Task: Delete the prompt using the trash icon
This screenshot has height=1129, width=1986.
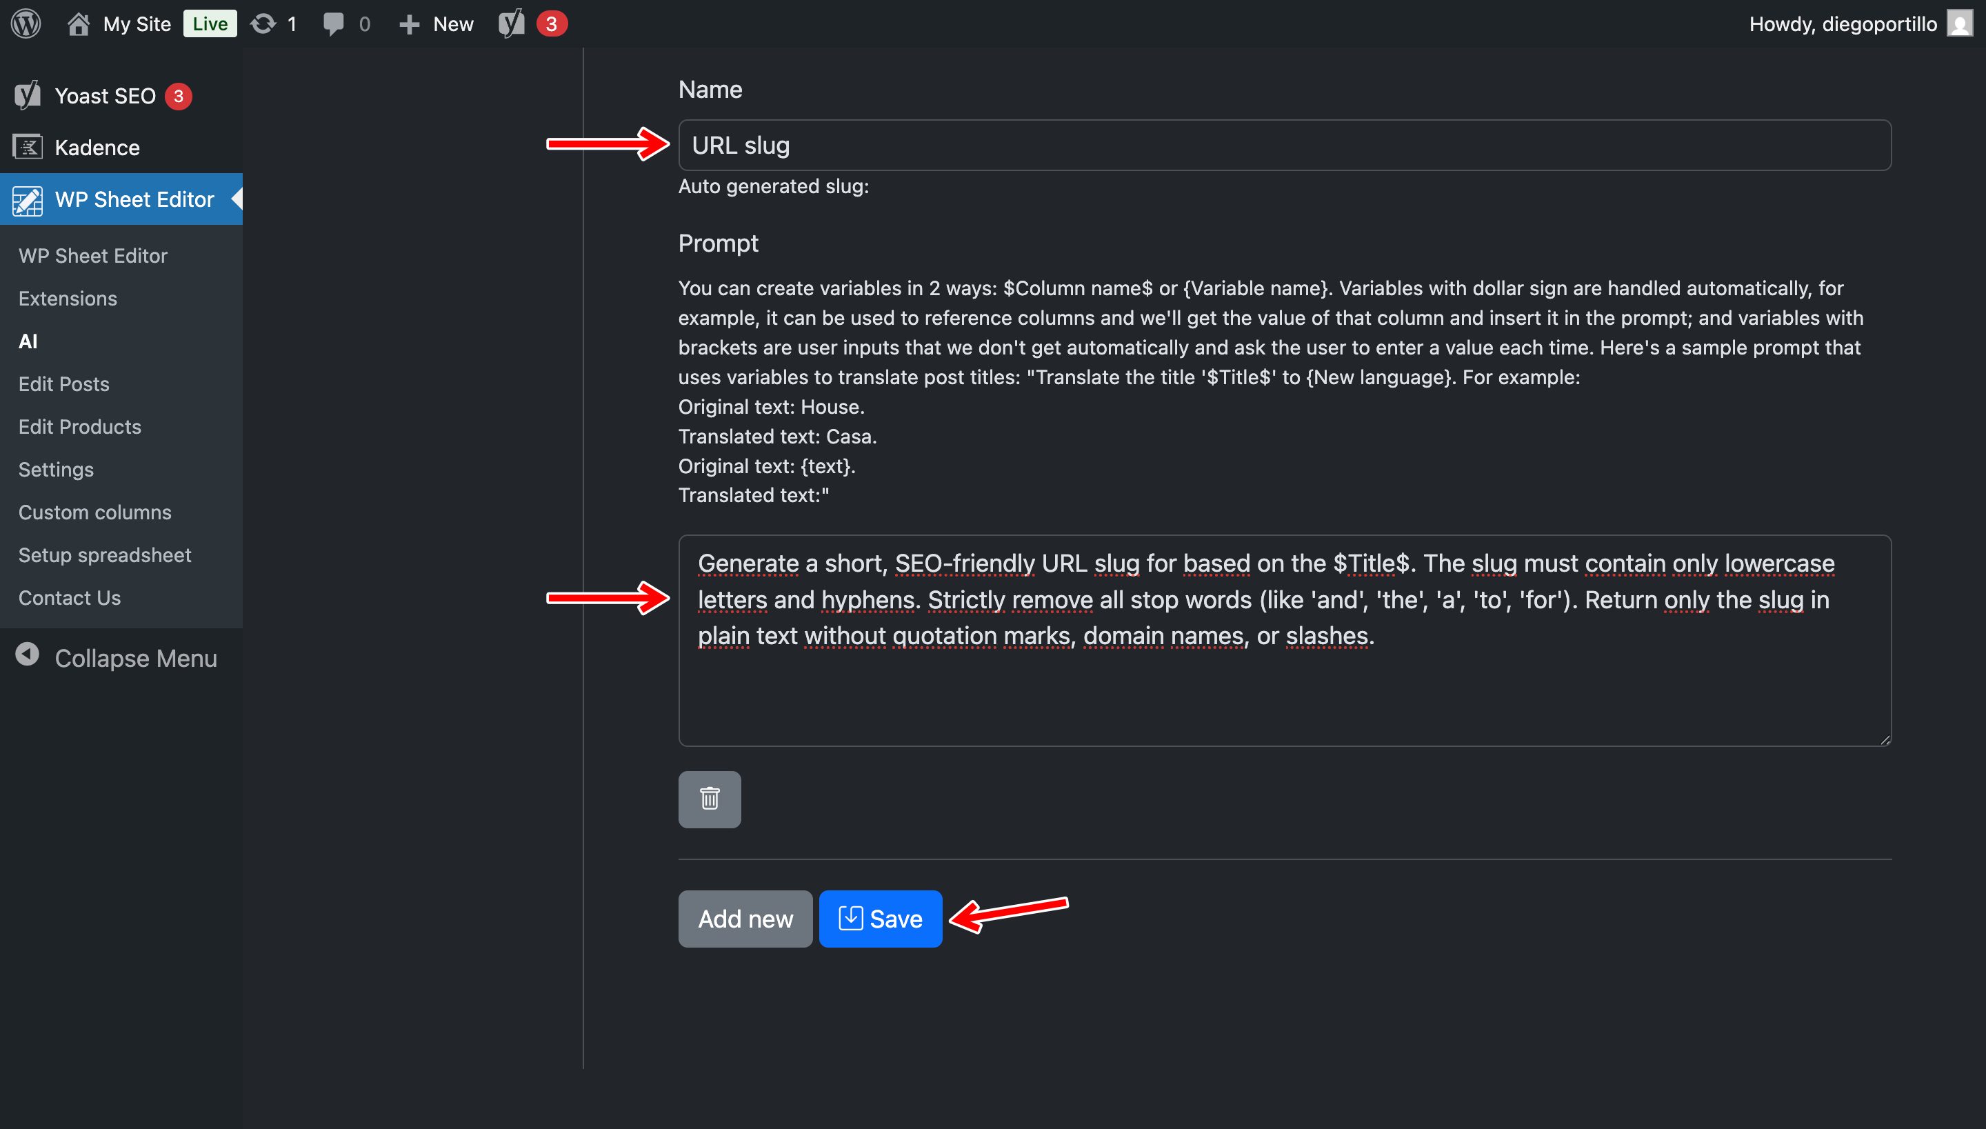Action: click(708, 799)
